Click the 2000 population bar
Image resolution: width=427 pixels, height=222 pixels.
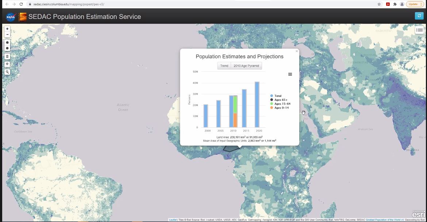coord(206,116)
